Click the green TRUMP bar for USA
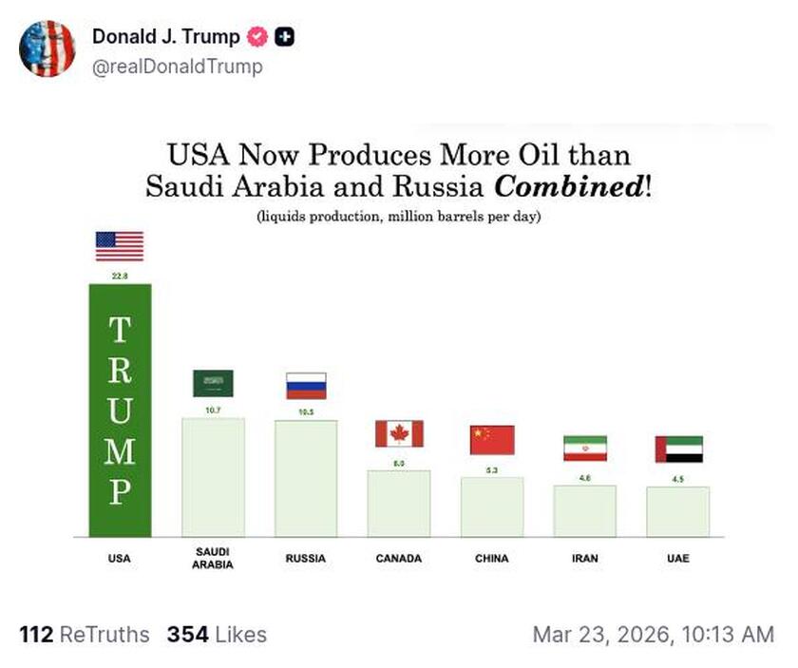 (x=119, y=409)
